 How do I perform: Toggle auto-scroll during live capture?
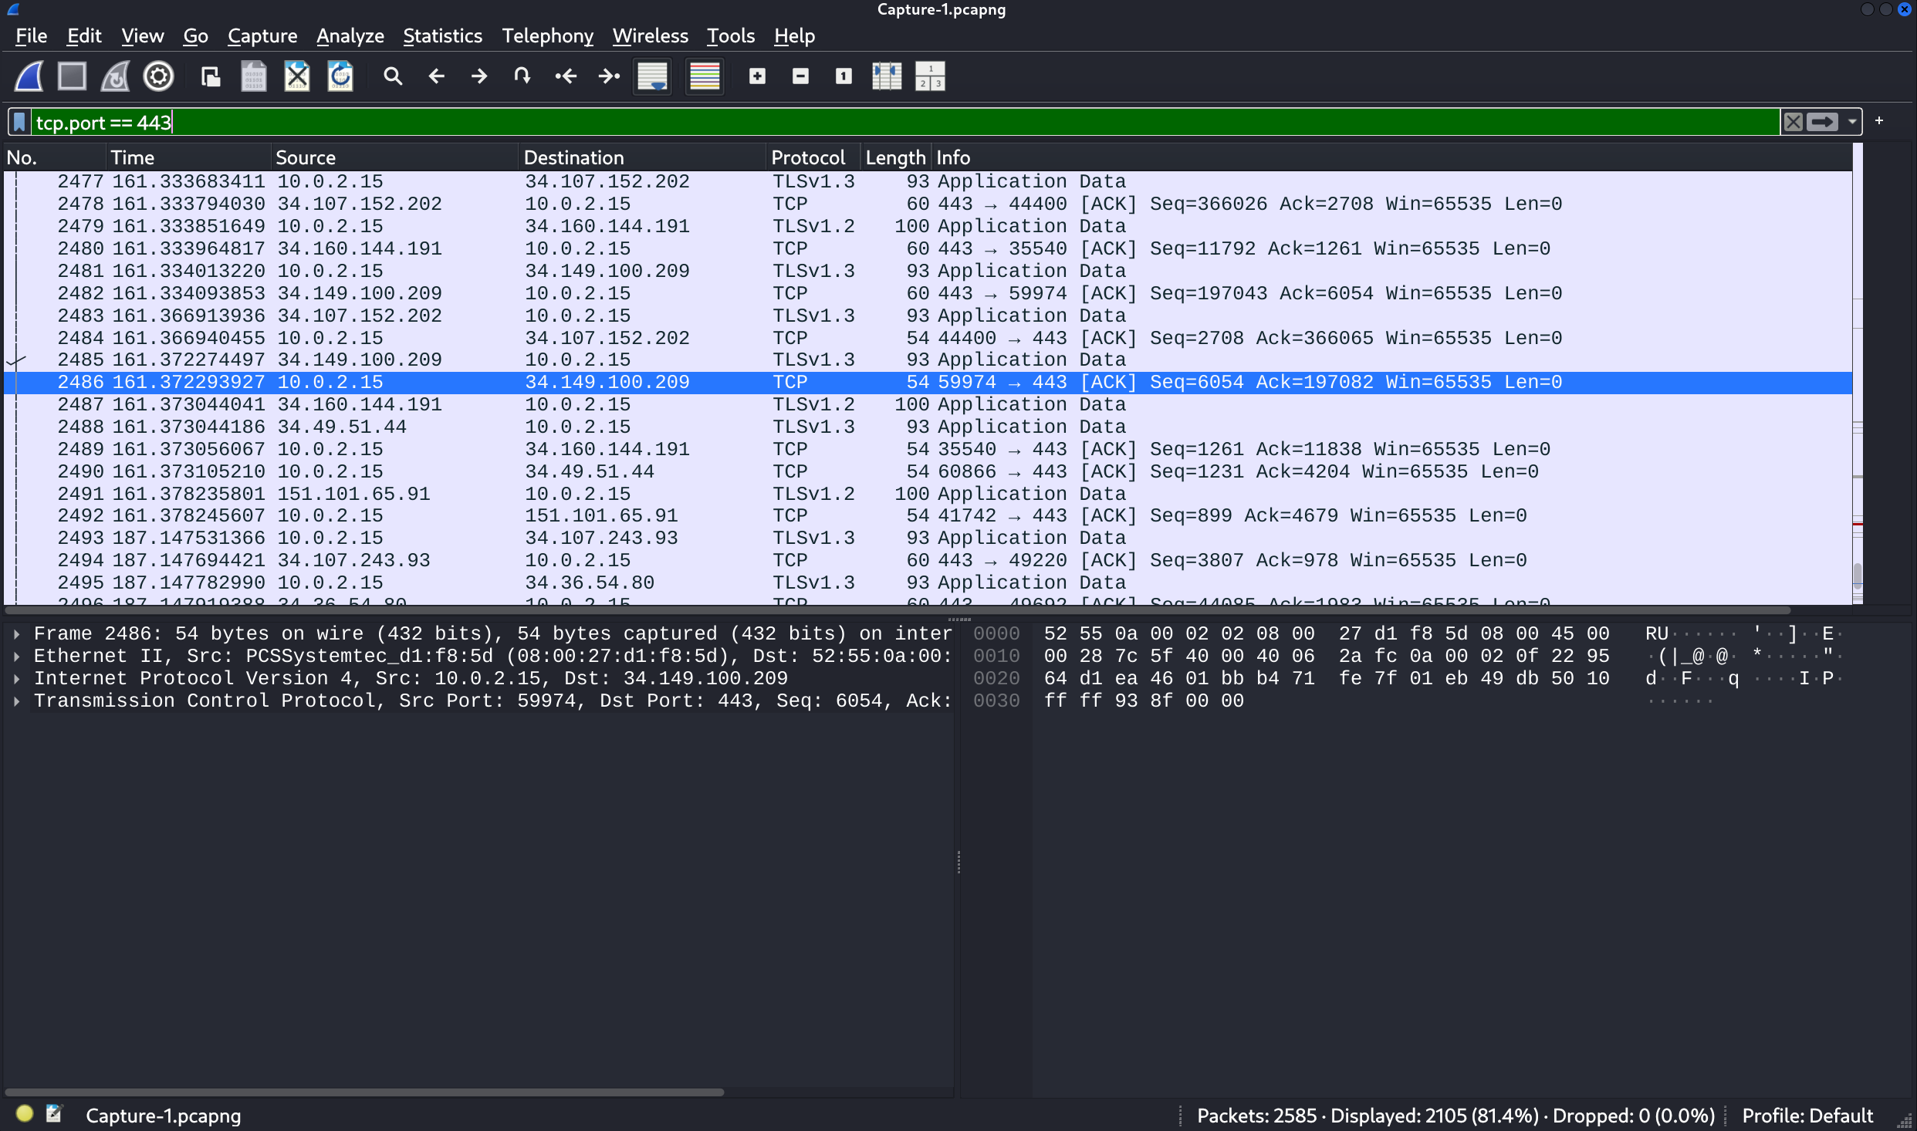point(652,76)
